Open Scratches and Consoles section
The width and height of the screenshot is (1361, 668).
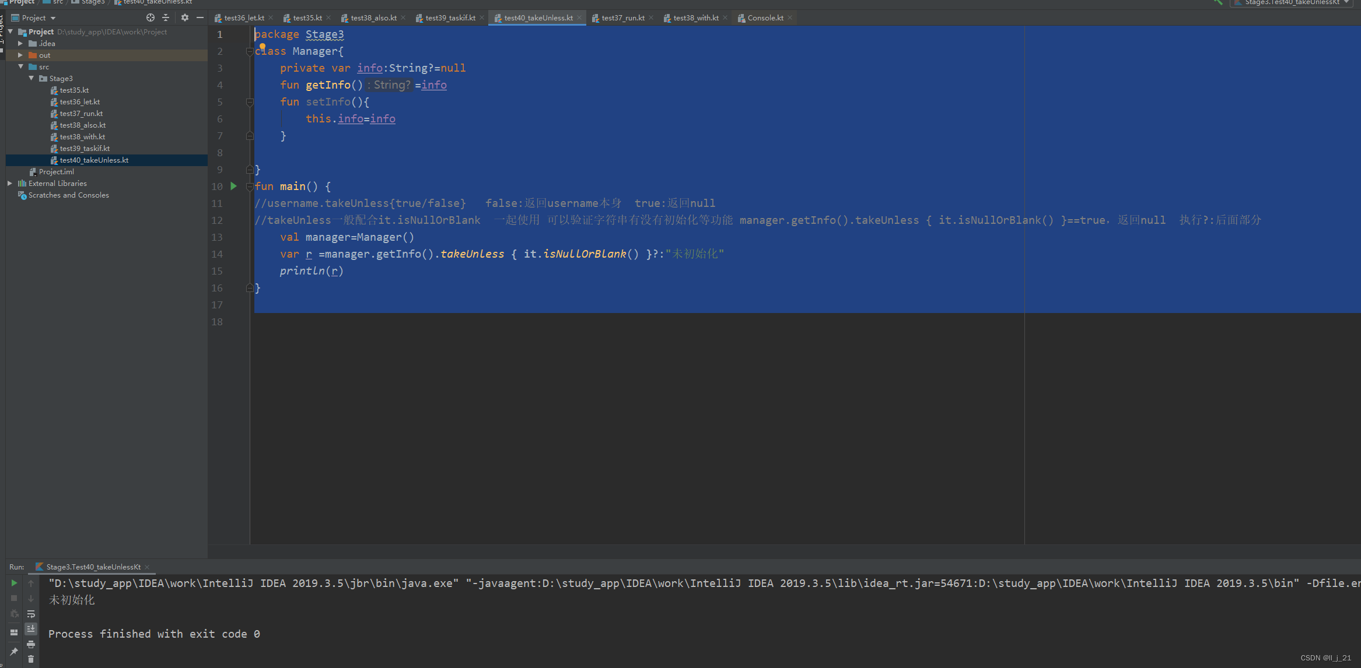coord(67,194)
